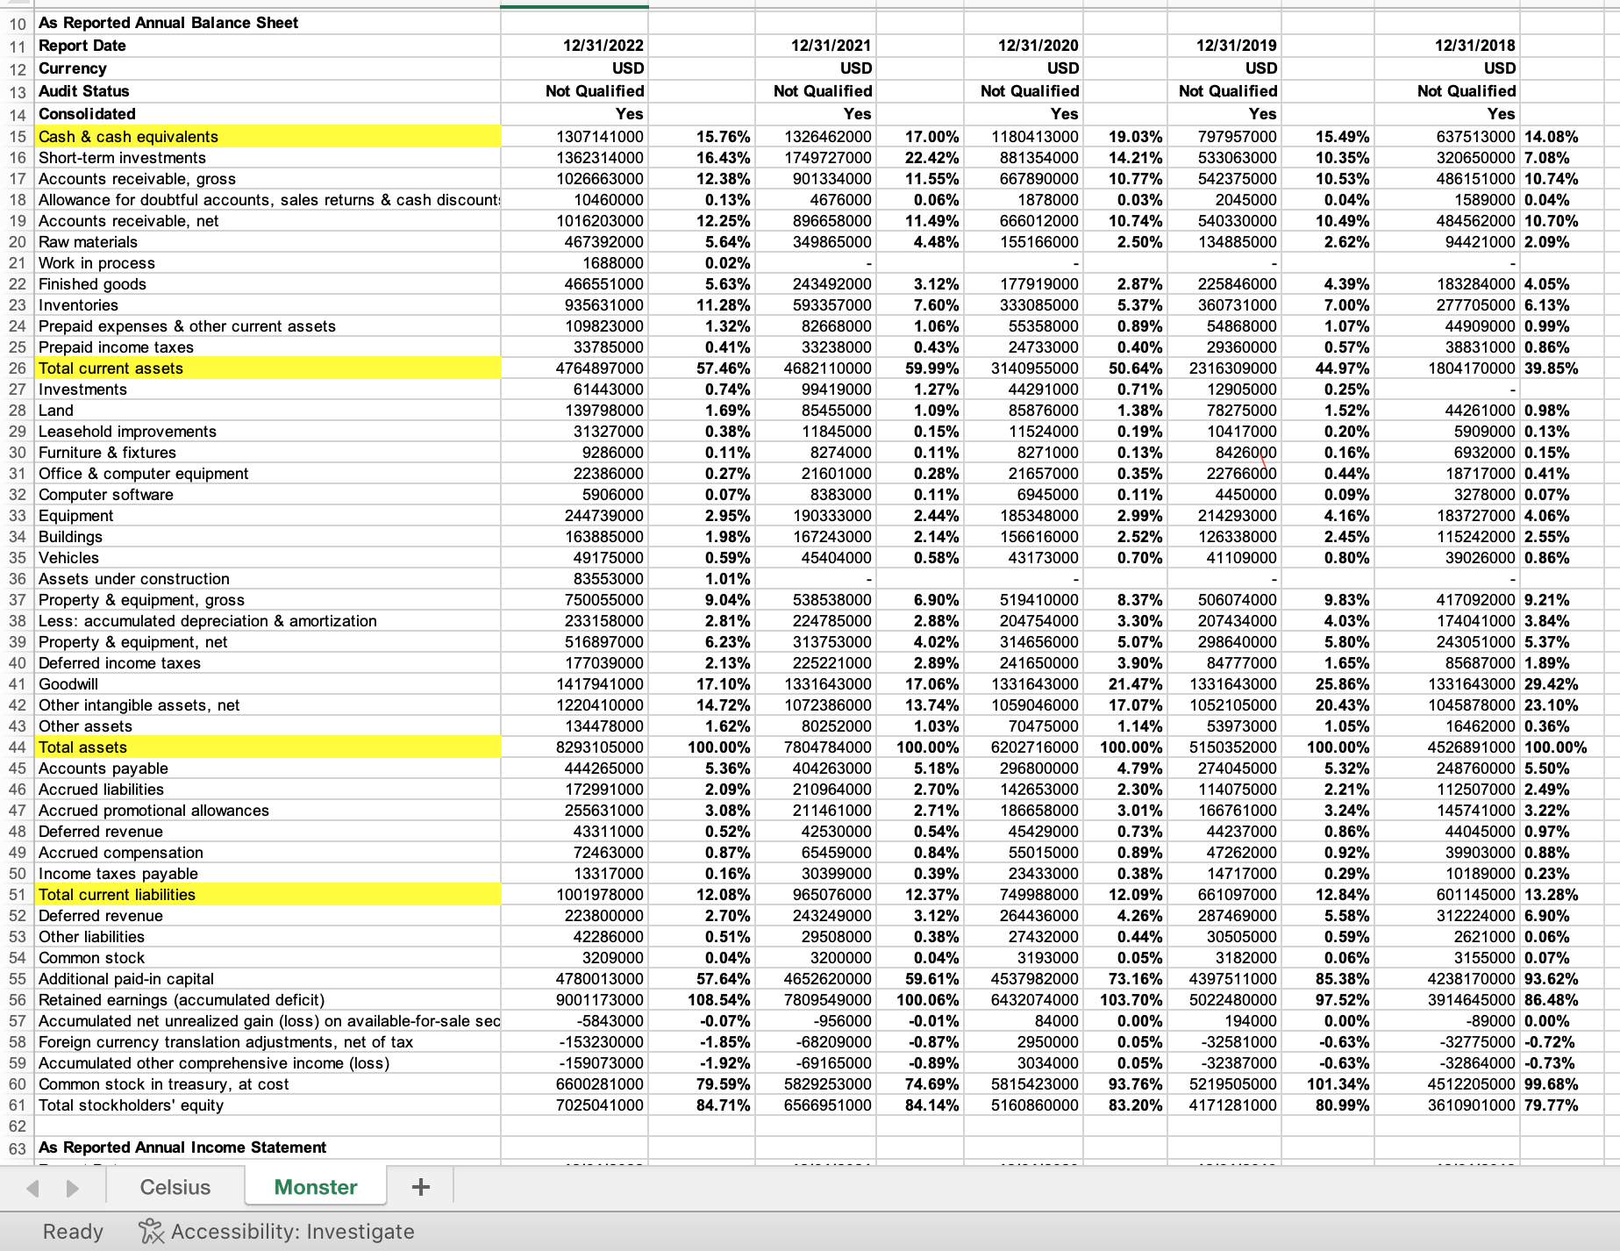Image resolution: width=1620 pixels, height=1251 pixels.
Task: Click the Ready status indicator
Action: pos(73,1232)
